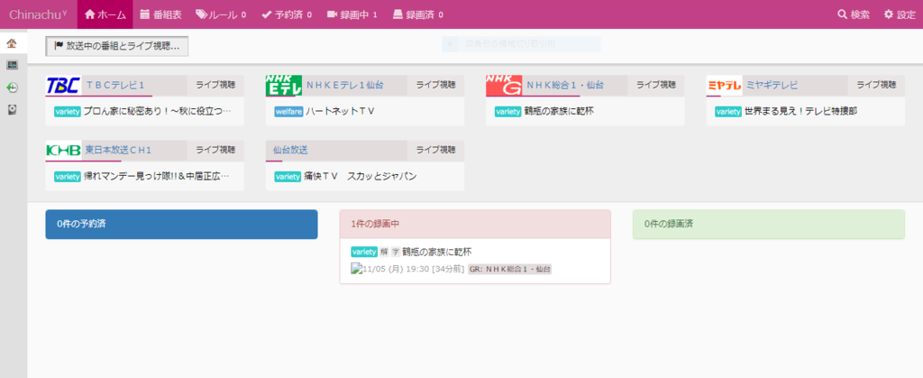
Task: Open 鶴瓶の家族に乾杯 in the NHK総合 card
Action: point(559,111)
